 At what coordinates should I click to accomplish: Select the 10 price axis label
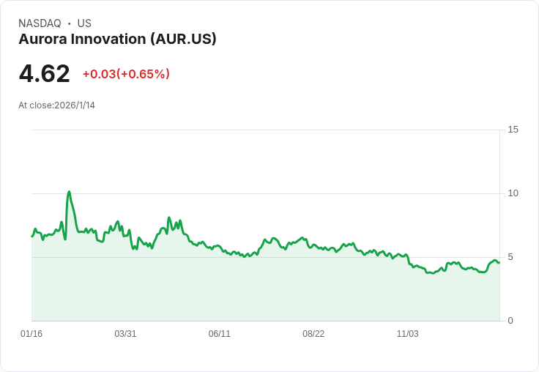coord(513,193)
